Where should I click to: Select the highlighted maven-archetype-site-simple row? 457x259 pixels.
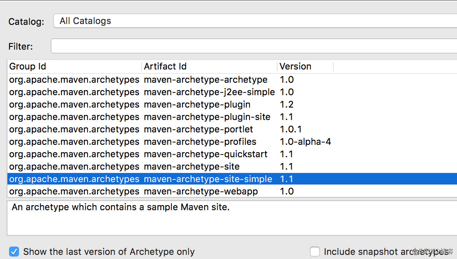click(x=232, y=179)
